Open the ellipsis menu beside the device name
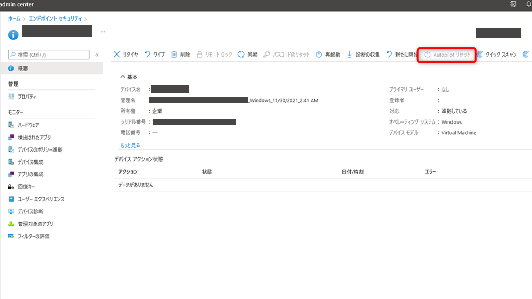Screen dimensions: 532x299 (103, 32)
